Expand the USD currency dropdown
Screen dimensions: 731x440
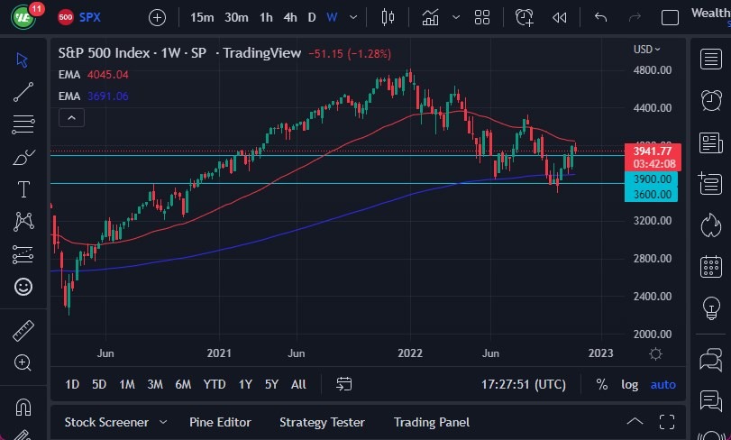(647, 50)
